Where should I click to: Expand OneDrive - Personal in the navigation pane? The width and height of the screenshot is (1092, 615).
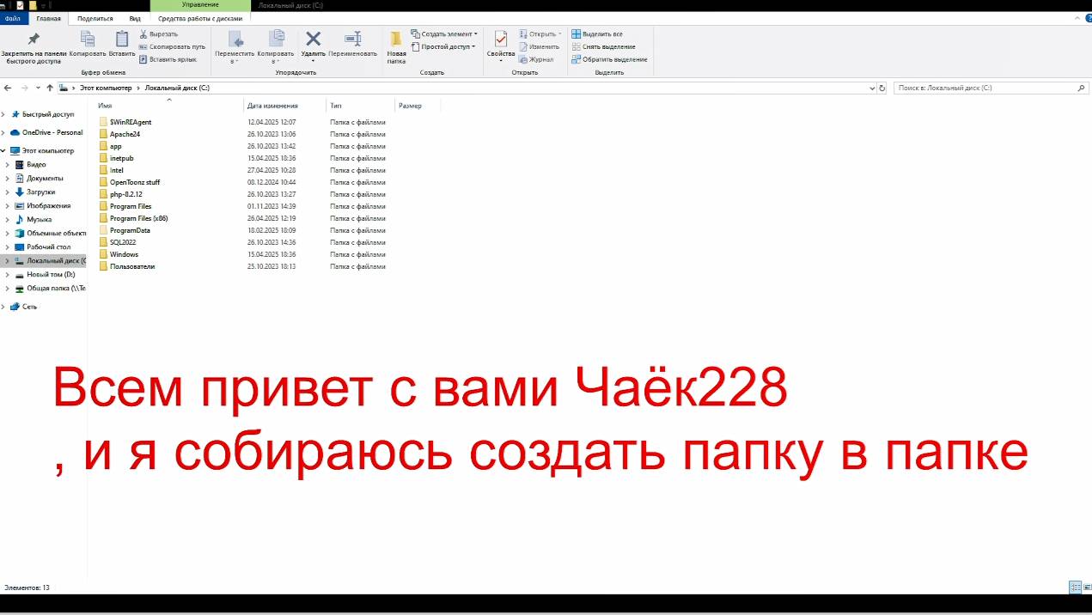(3, 132)
